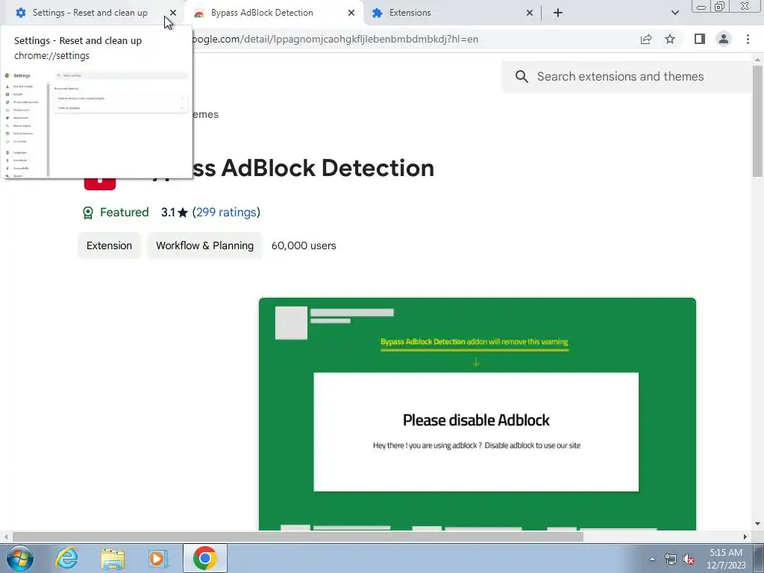The image size is (764, 573).
Task: Switch to the Bypass AdBlock Detection tab
Action: click(x=262, y=13)
